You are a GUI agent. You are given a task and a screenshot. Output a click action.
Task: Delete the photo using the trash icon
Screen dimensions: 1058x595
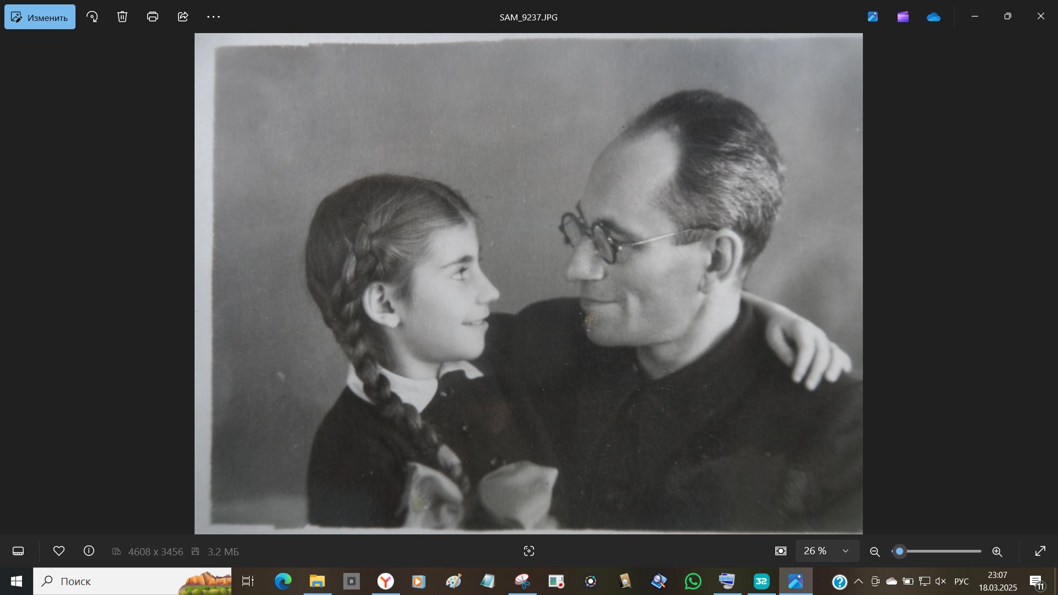122,17
